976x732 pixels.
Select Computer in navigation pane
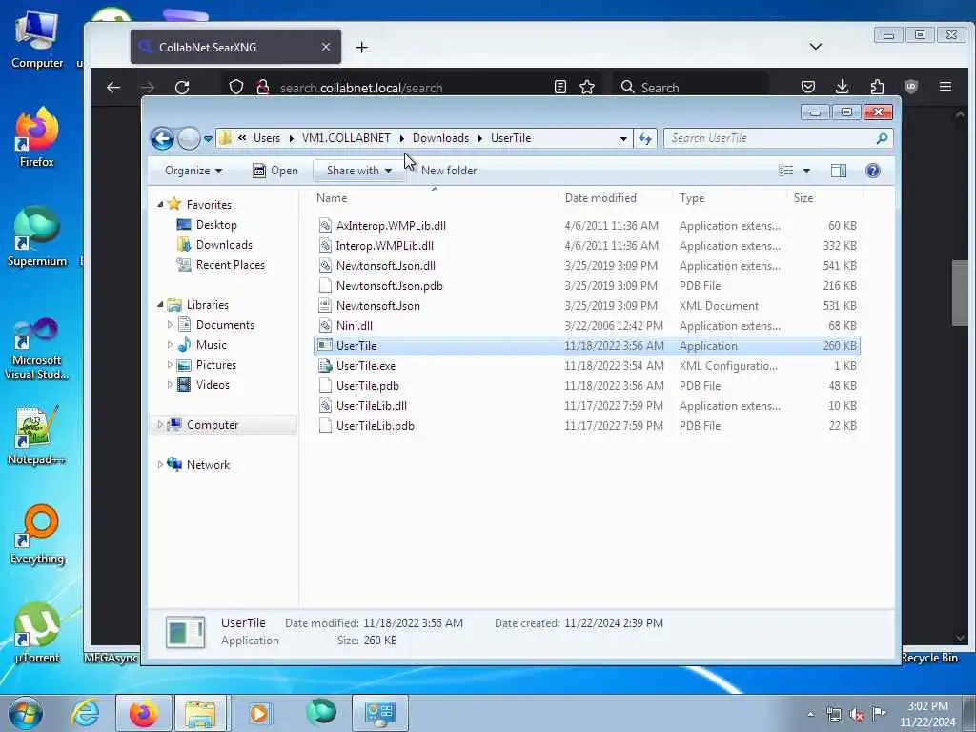[213, 425]
